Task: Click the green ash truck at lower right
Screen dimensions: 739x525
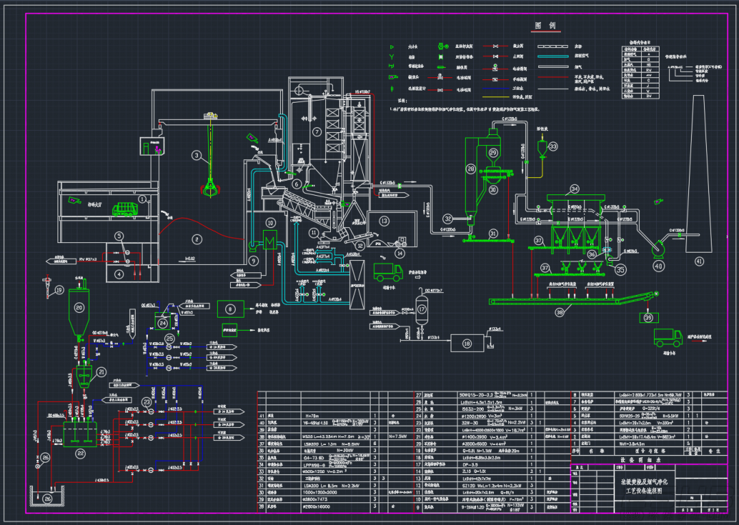Action: click(x=668, y=337)
